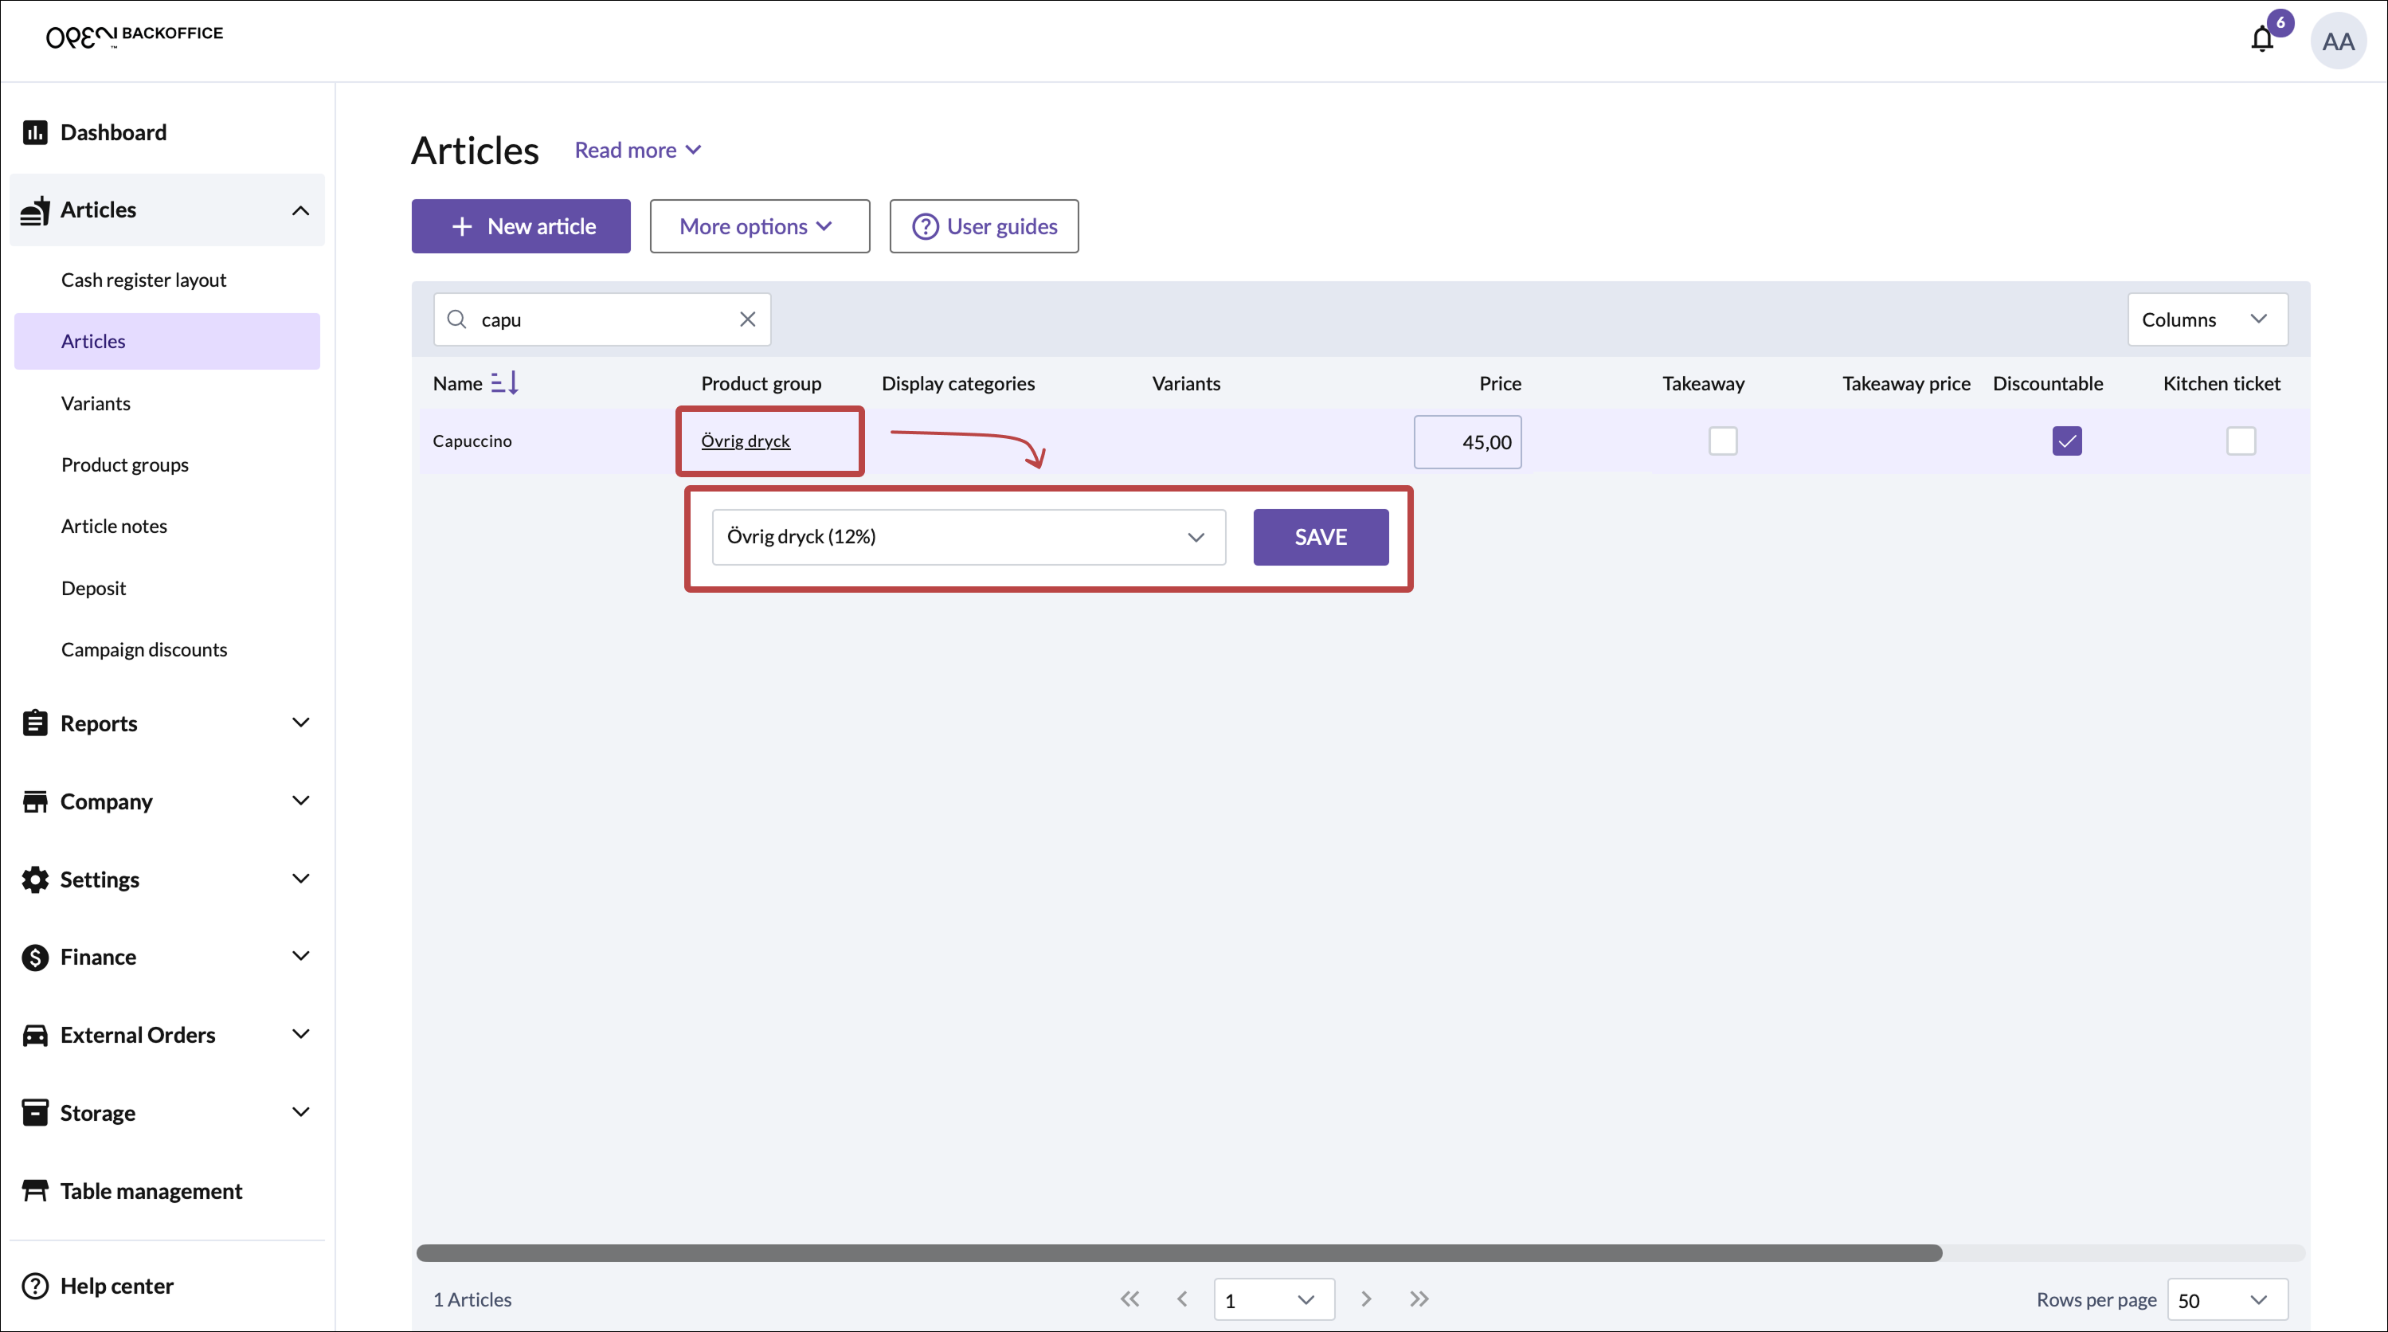Image resolution: width=2388 pixels, height=1332 pixels.
Task: Click the Name column sort icon
Action: click(504, 383)
